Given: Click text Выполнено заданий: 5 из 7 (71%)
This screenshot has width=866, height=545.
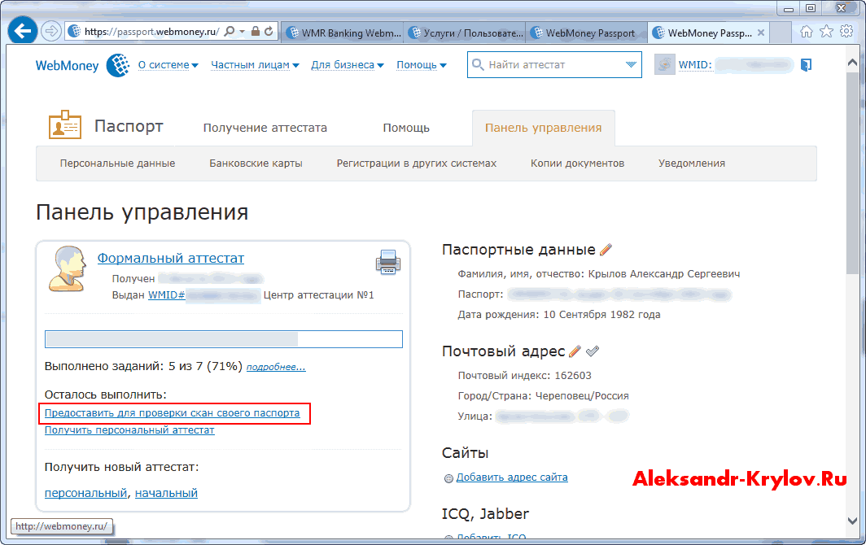Looking at the screenshot, I should [143, 367].
